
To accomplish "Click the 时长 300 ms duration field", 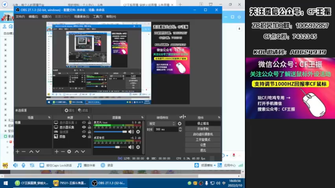I will click(166, 130).
